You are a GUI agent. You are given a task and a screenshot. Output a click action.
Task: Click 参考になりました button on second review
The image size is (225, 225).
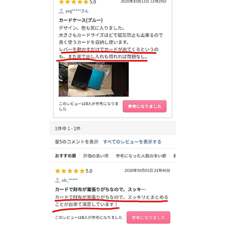(148, 217)
